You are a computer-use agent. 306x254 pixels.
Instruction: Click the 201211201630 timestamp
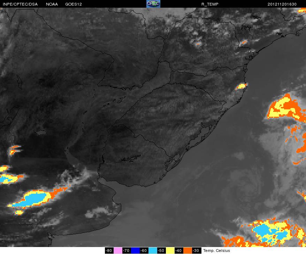pyautogui.click(x=282, y=4)
